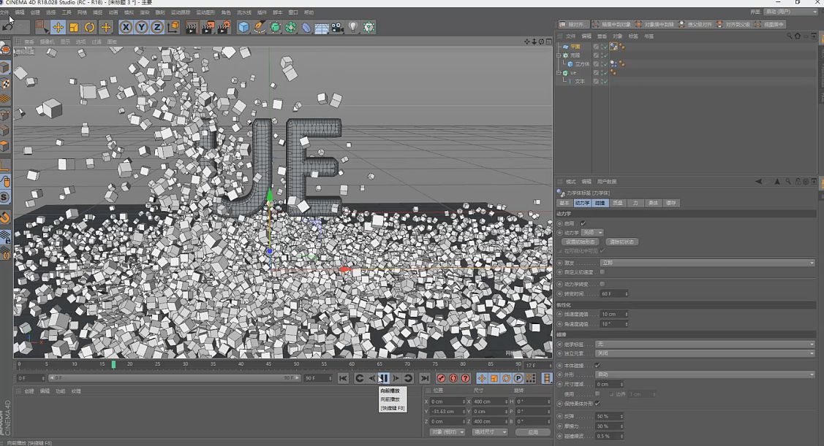Open the 编辑 menu in menu bar

tap(20, 12)
